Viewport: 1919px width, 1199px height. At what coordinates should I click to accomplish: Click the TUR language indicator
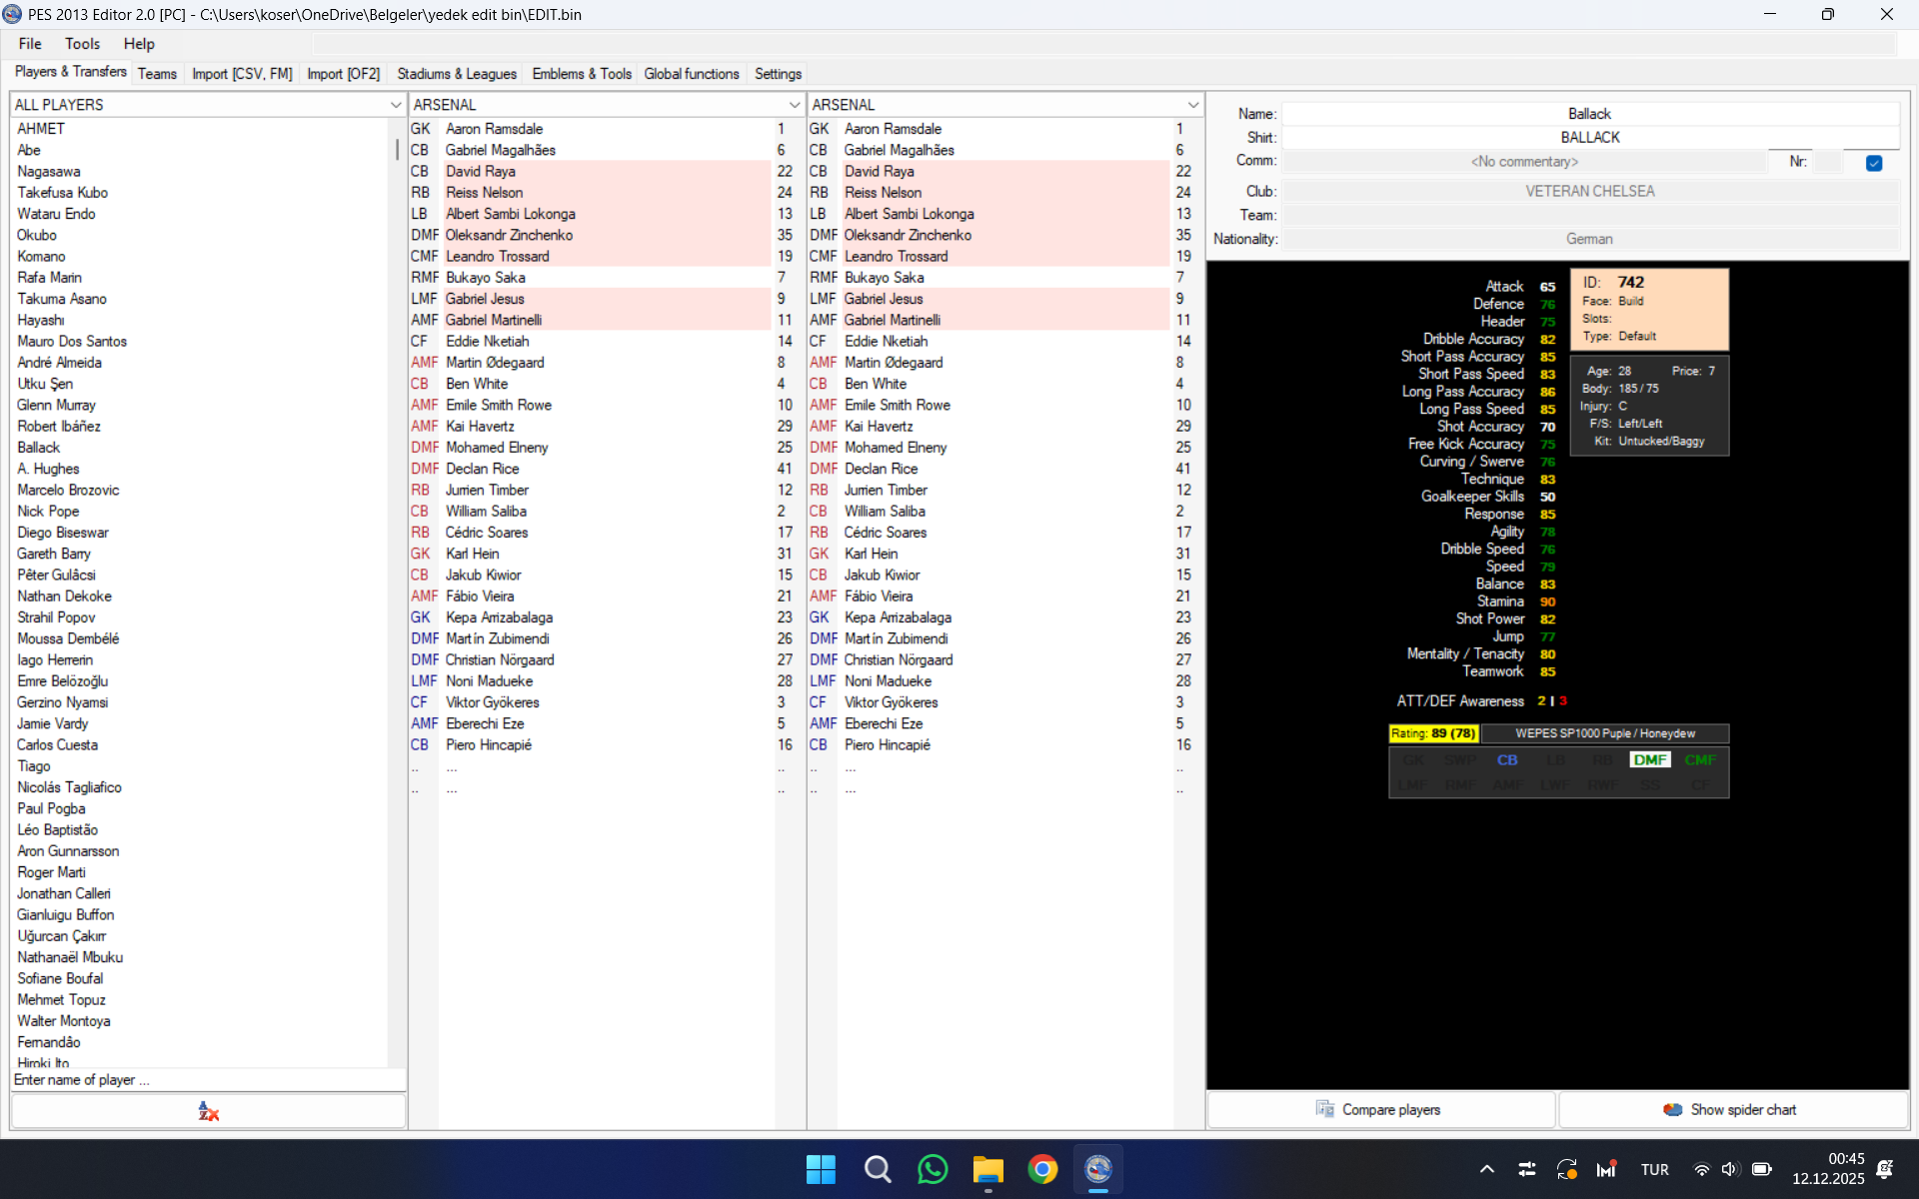tap(1654, 1169)
